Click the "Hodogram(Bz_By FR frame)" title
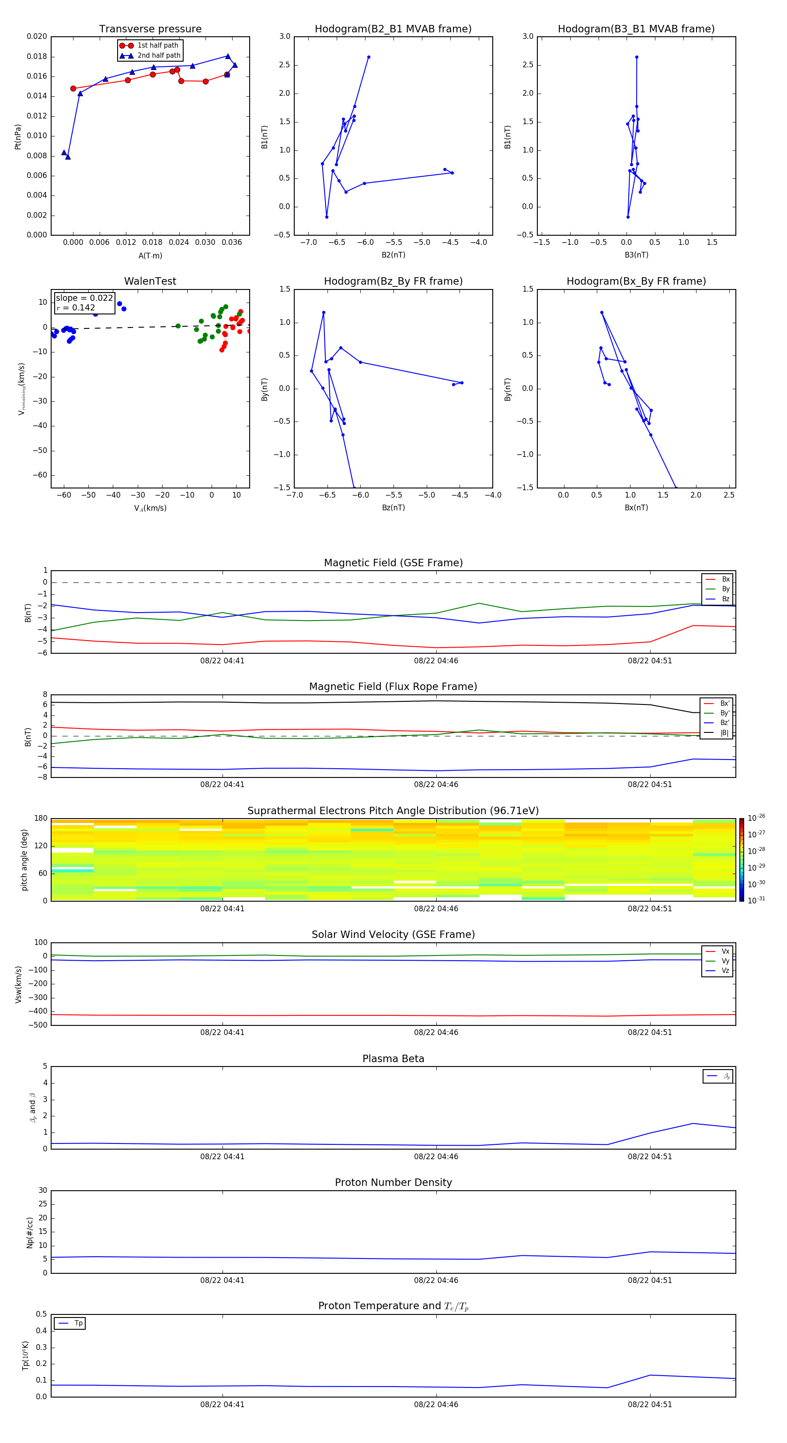The width and height of the screenshot is (787, 1443). point(393,281)
